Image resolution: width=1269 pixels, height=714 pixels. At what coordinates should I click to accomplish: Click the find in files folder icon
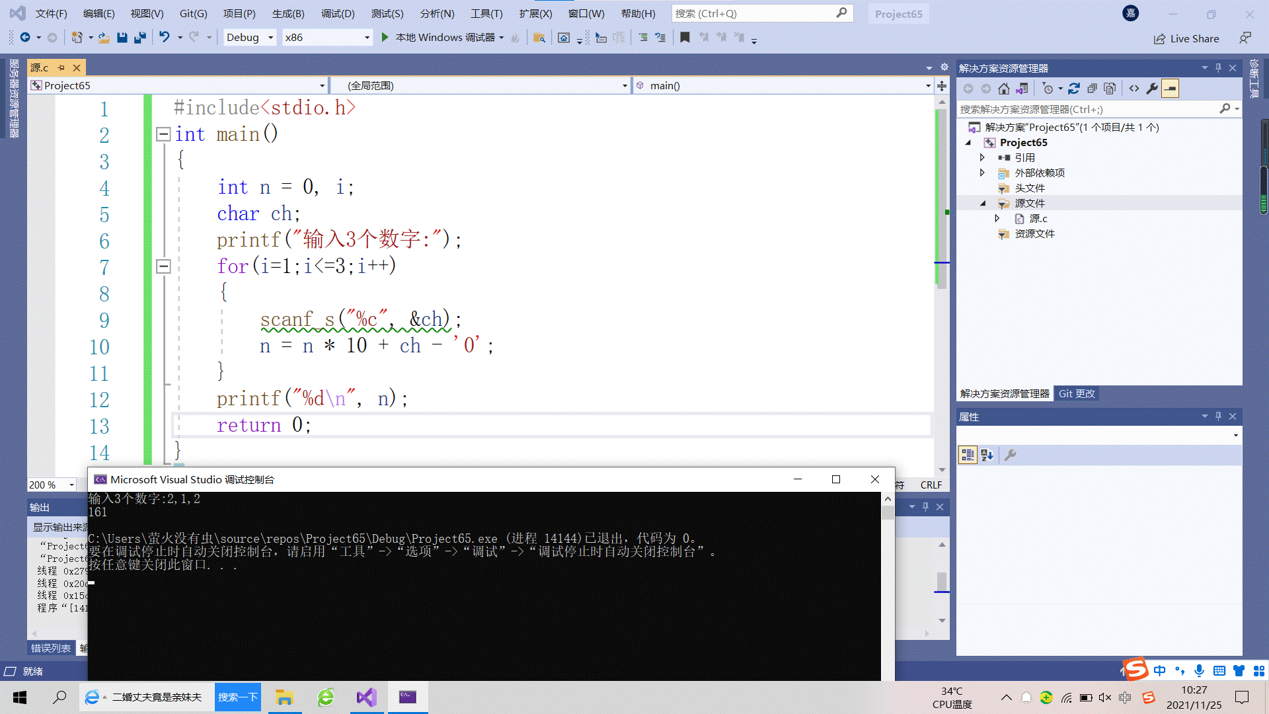point(539,38)
